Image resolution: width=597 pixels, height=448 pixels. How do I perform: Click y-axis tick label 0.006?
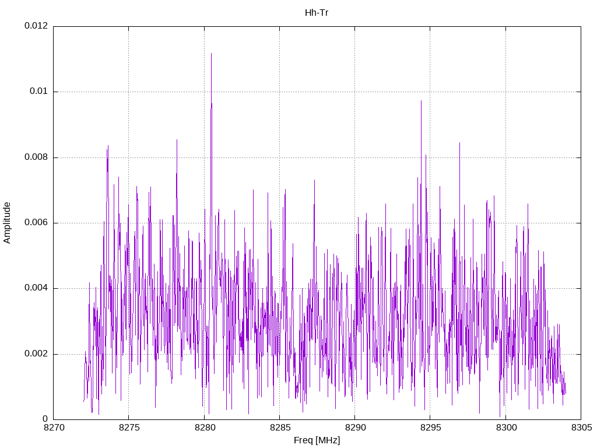[36, 222]
